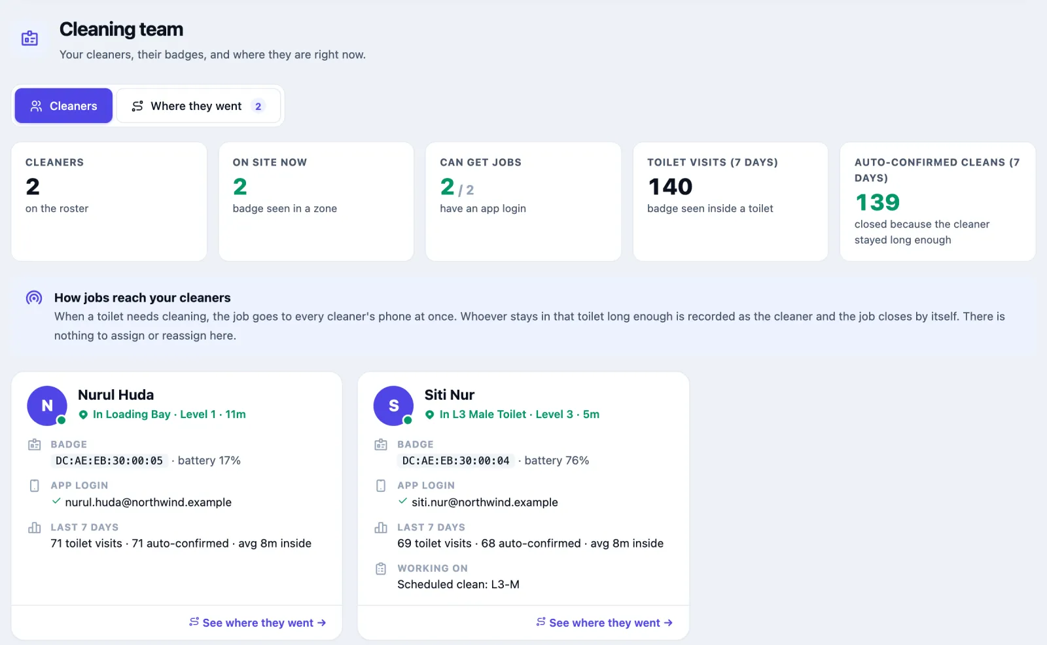Select the Cleaners stat card
The width and height of the screenshot is (1047, 645).
(109, 201)
